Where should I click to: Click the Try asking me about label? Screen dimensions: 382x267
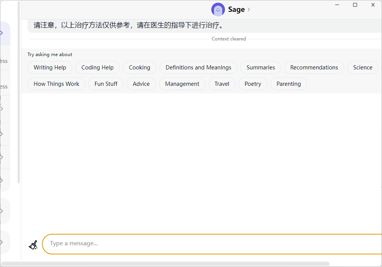click(50, 55)
